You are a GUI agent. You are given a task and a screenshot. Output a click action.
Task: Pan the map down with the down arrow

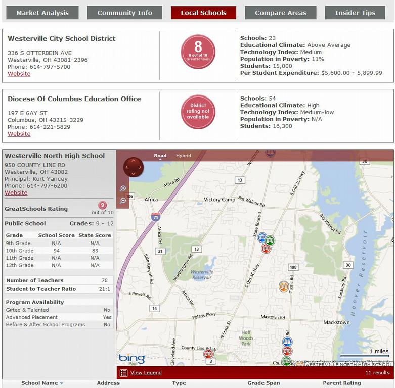(134, 174)
